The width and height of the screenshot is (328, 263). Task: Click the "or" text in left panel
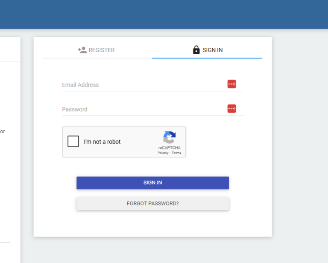click(3, 131)
